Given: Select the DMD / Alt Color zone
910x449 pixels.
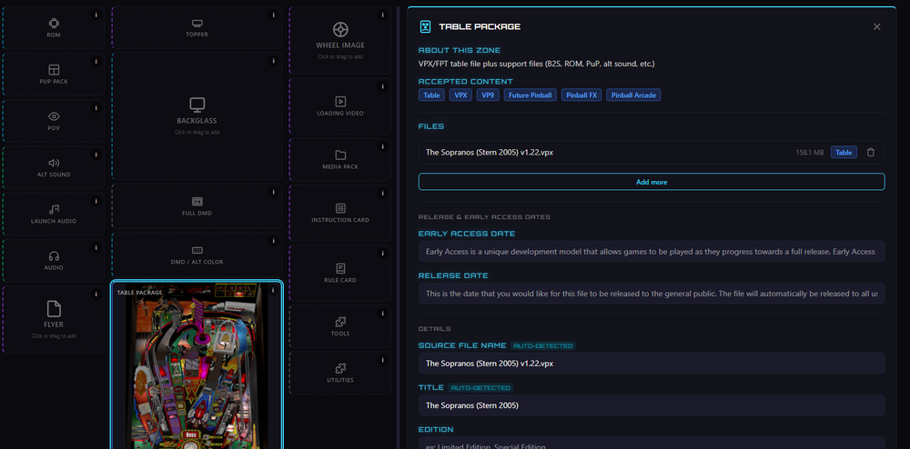Looking at the screenshot, I should (197, 254).
